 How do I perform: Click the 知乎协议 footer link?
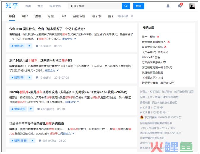tap(167, 92)
